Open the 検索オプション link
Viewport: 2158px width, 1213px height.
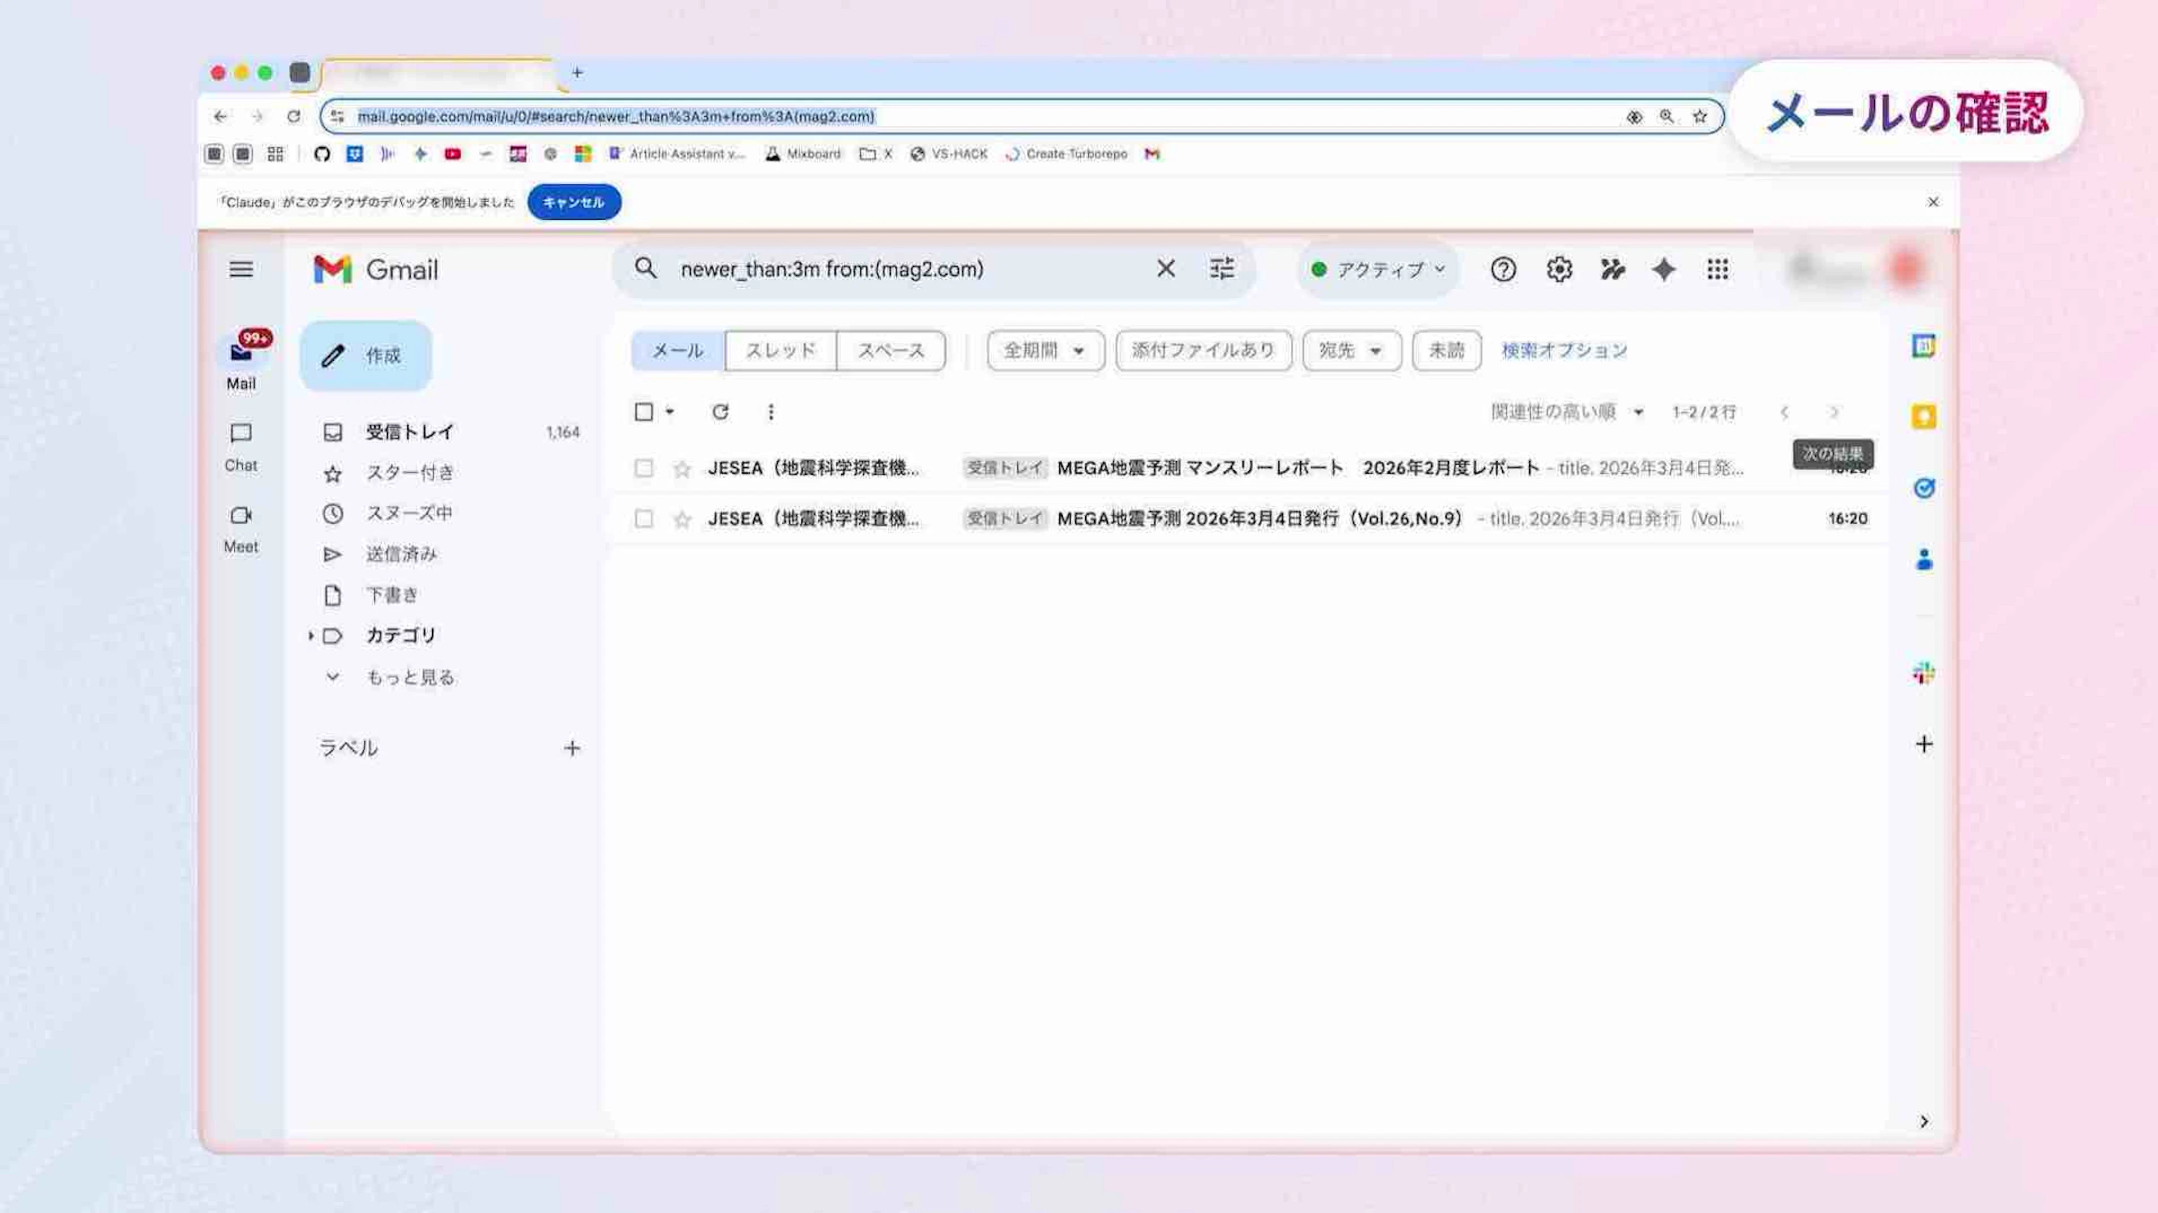point(1563,350)
